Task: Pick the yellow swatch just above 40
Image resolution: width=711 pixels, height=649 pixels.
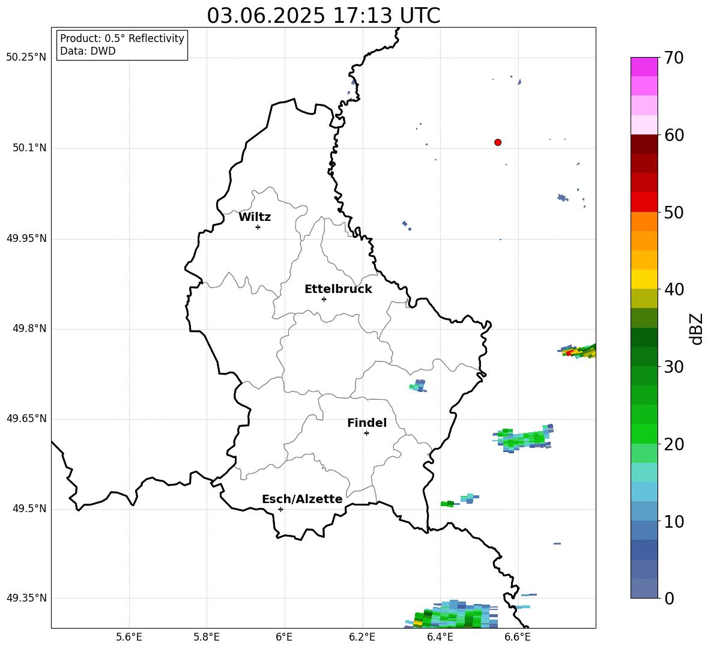Action: tap(644, 279)
